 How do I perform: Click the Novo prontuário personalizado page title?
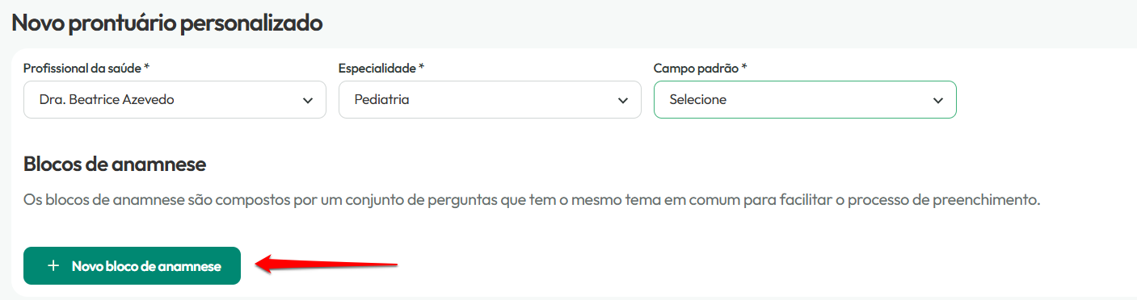(167, 23)
